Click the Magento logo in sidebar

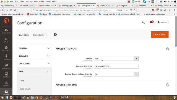tap(6, 21)
